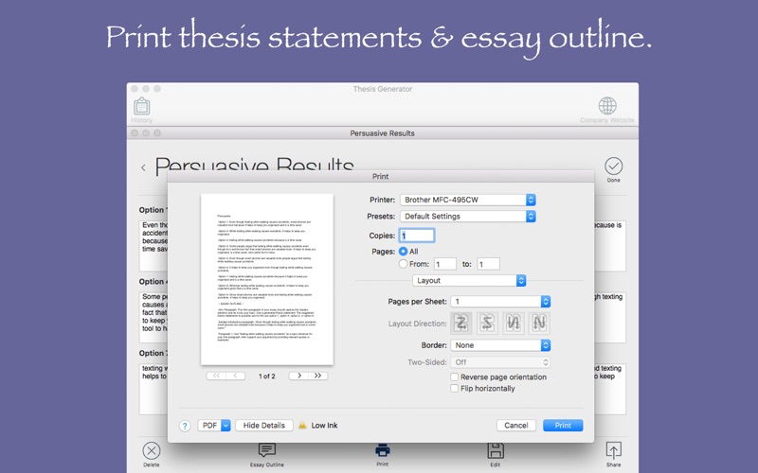
Task: Click the Share icon
Action: [613, 451]
